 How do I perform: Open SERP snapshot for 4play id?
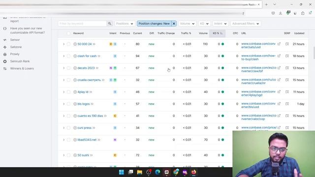pos(287,92)
